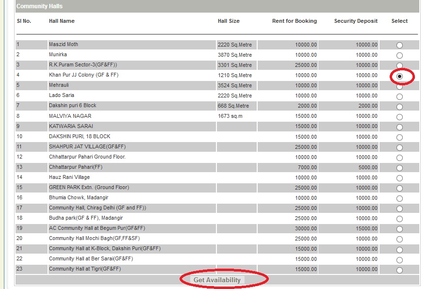Pick Lado Saria hall radio option
Image resolution: width=428 pixels, height=289 pixels.
coord(399,96)
